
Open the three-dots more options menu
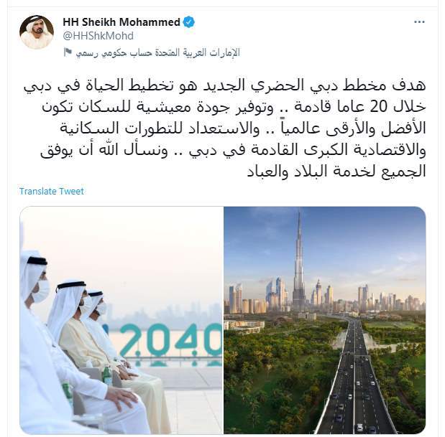coord(419,22)
